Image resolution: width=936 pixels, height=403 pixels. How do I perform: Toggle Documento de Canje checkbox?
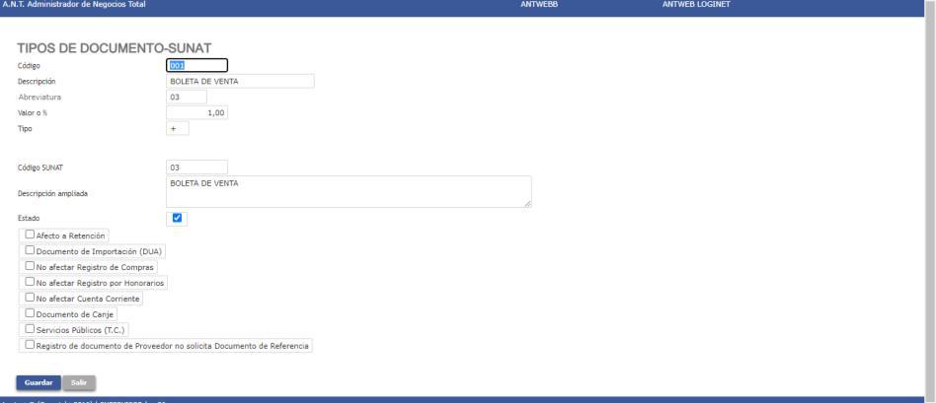30,313
